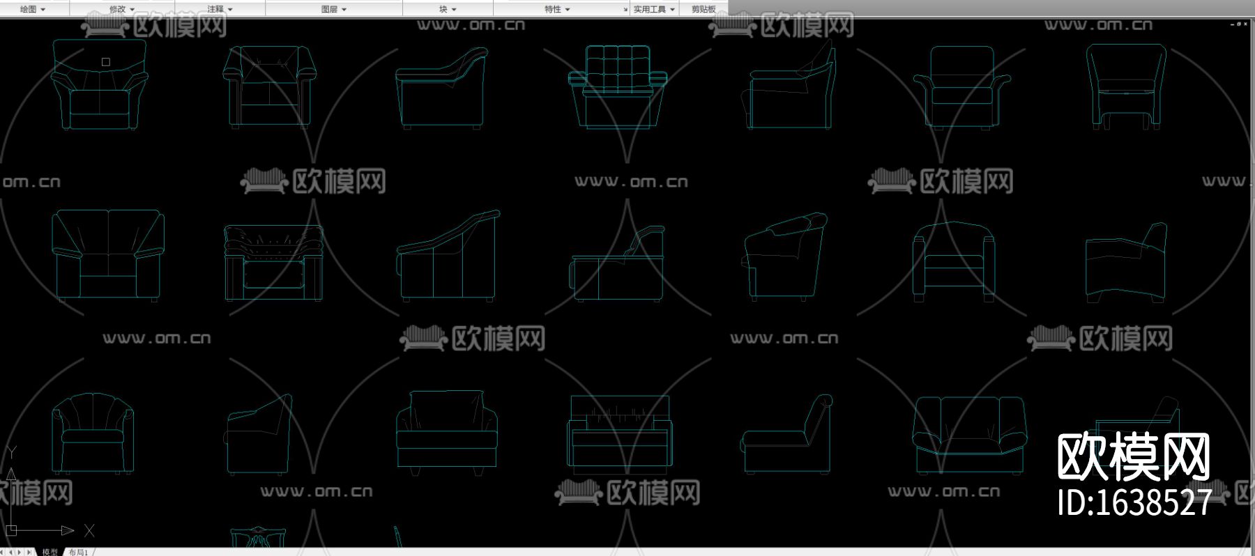The height and width of the screenshot is (556, 1255).
Task: Restore down the drawing window
Action: tap(1239, 24)
